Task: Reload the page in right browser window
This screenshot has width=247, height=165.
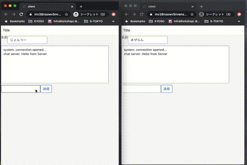Action: click(142, 14)
